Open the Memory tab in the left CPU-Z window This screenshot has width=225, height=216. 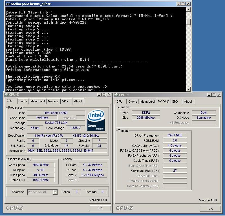[53, 101]
